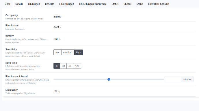Focus the Illuminance interval minutes input field
The height and width of the screenshot is (111, 199).
tap(173, 79)
